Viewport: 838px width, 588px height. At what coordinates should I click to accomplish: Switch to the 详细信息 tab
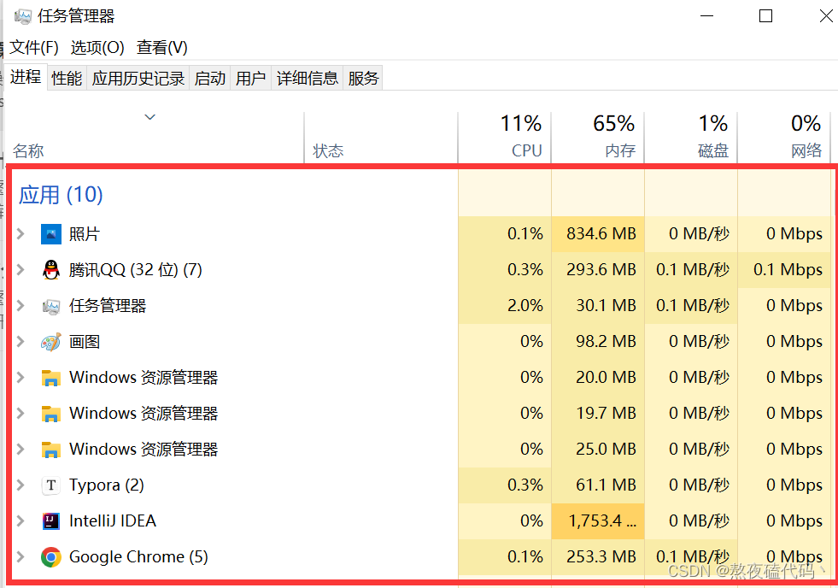click(x=308, y=79)
